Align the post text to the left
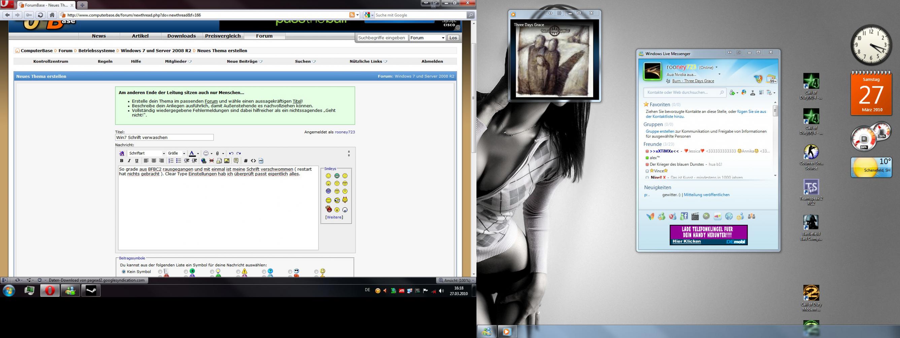 tap(146, 161)
